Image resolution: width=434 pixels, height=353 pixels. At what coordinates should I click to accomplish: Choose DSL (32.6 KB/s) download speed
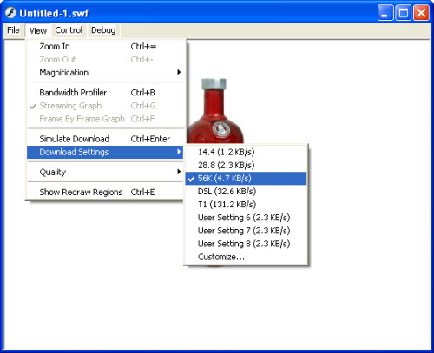coord(246,192)
